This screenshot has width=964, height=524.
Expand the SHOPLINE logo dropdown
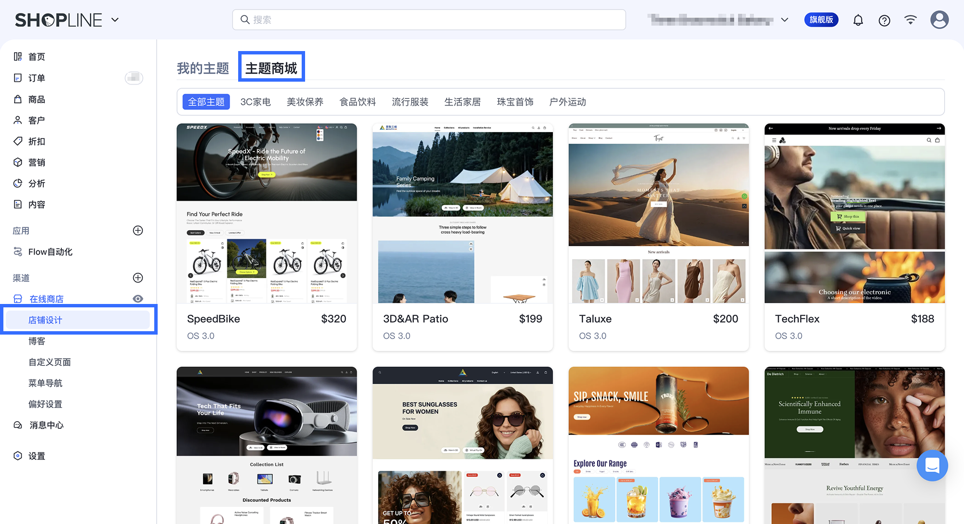pyautogui.click(x=115, y=20)
